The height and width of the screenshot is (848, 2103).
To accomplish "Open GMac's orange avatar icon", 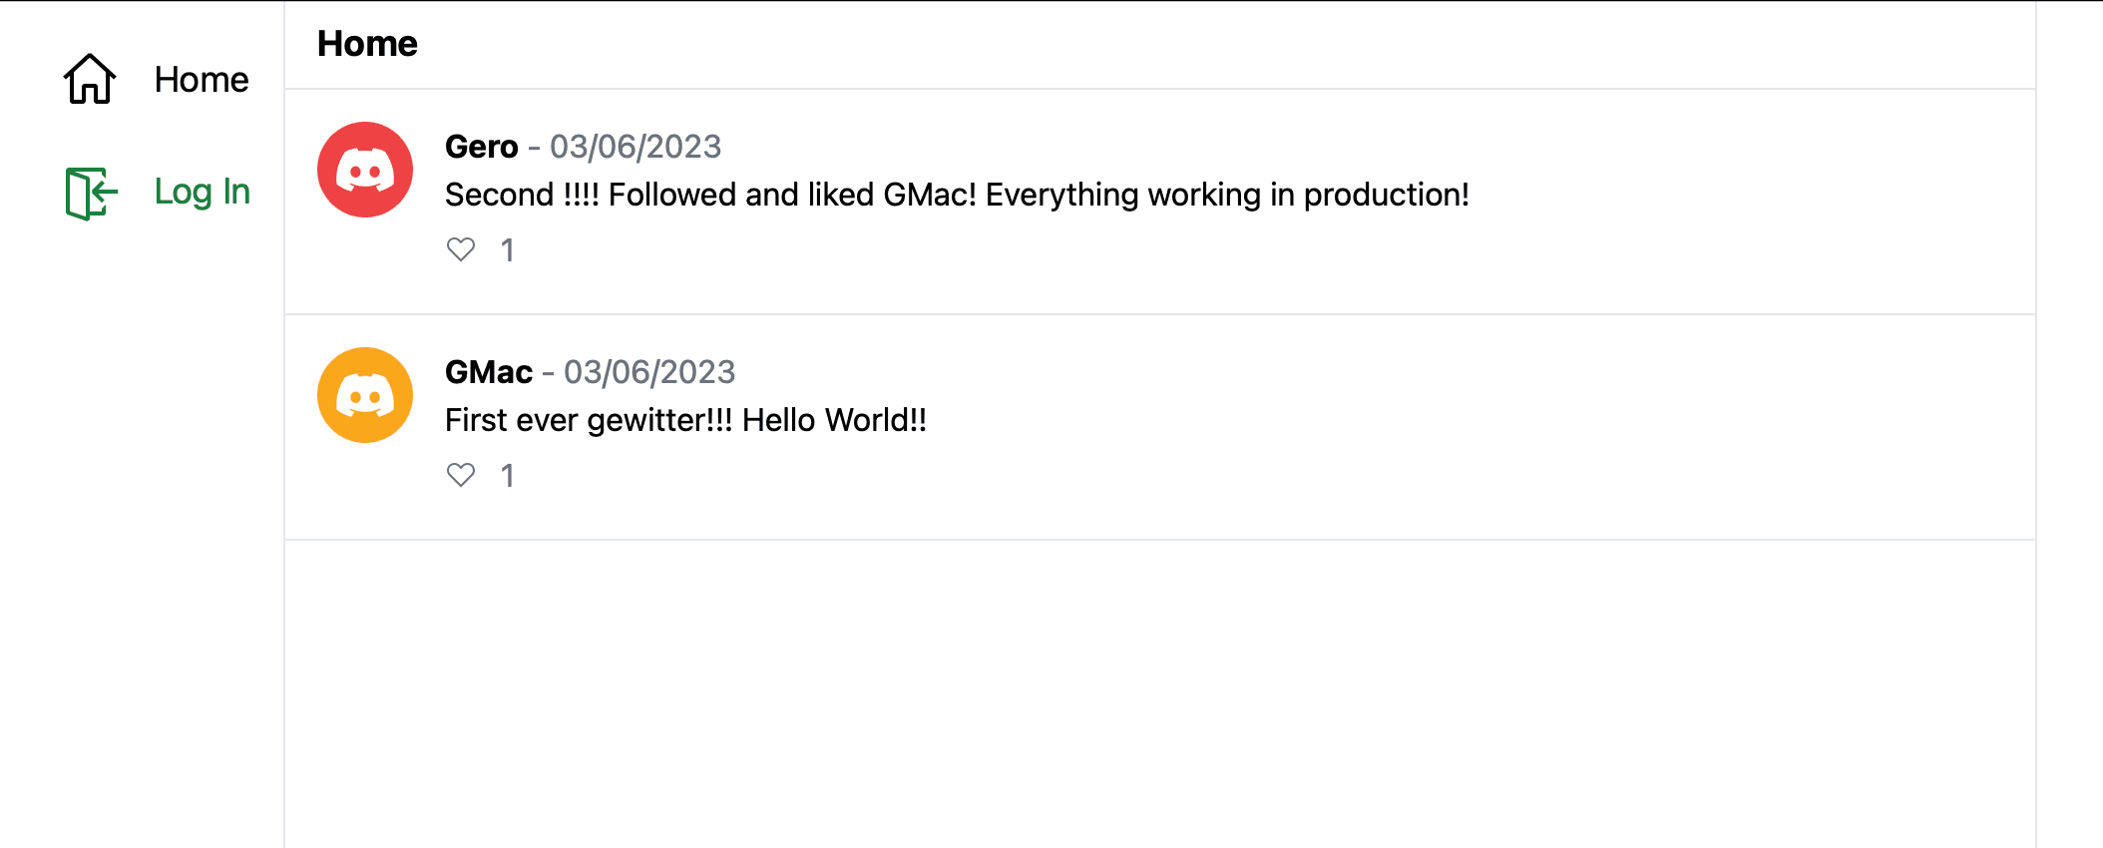I will (365, 395).
